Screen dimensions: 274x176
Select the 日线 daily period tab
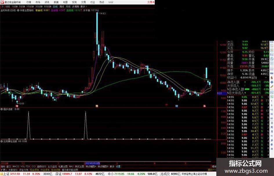coord(55,7)
